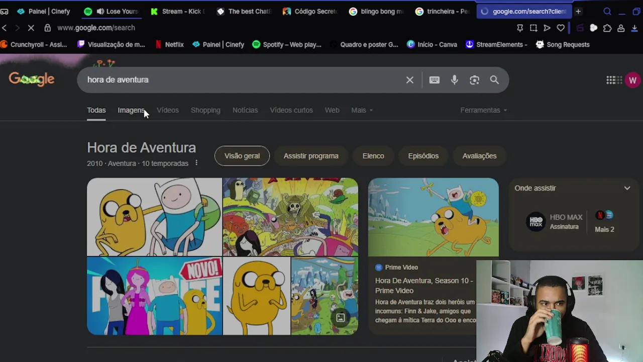Screen dimensions: 643x362
Task: Open a new browser tab with plus
Action: tap(578, 11)
